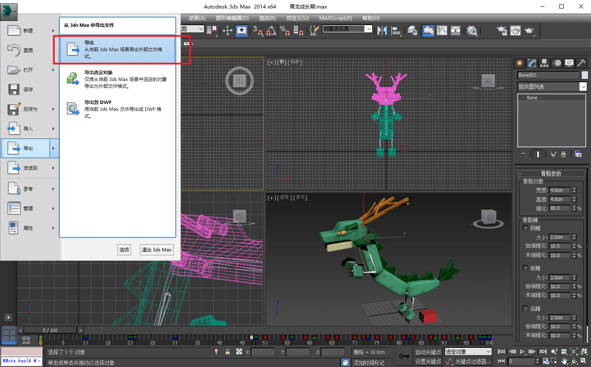Select the Bone entry in modifier stack

[552, 98]
